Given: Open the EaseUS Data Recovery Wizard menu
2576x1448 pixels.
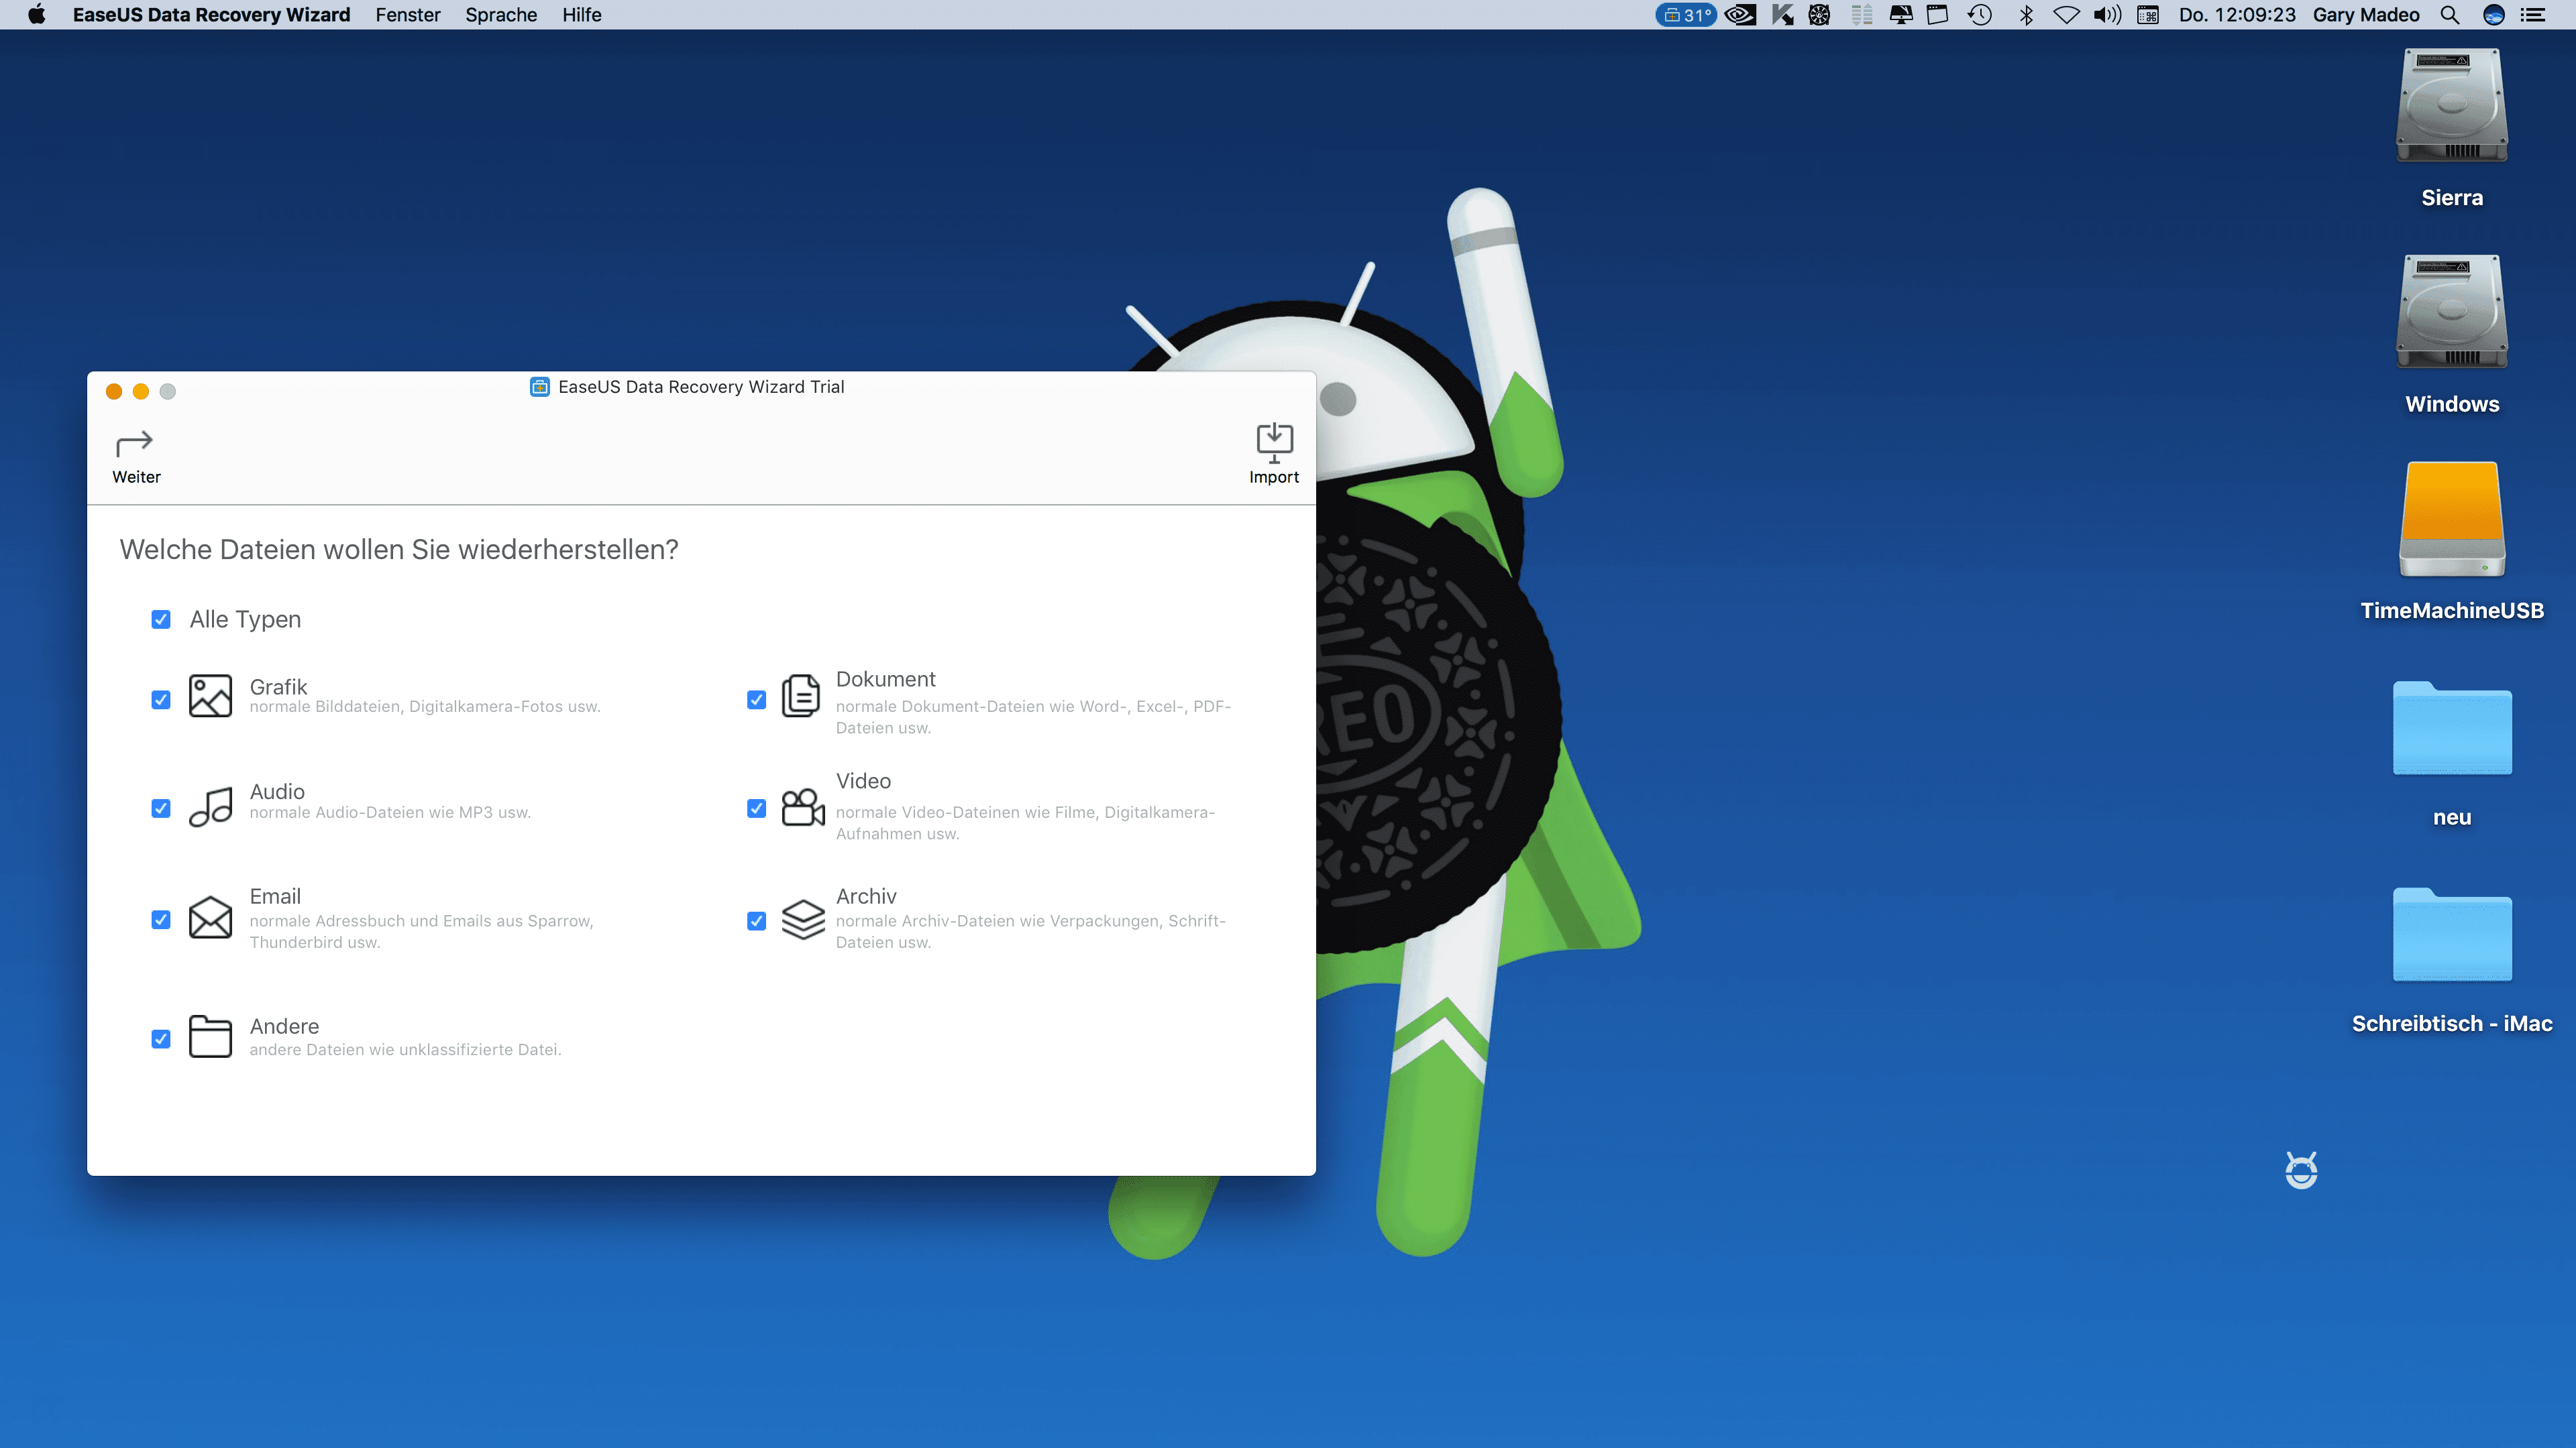Looking at the screenshot, I should (x=211, y=15).
